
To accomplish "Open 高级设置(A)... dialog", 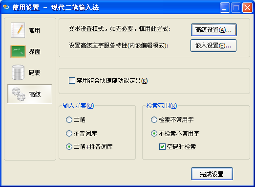I will point(213,30).
